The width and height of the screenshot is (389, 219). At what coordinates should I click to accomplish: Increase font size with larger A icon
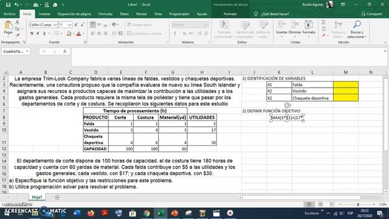tap(76, 24)
